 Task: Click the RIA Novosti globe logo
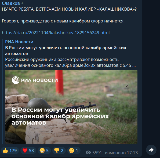[16, 80]
